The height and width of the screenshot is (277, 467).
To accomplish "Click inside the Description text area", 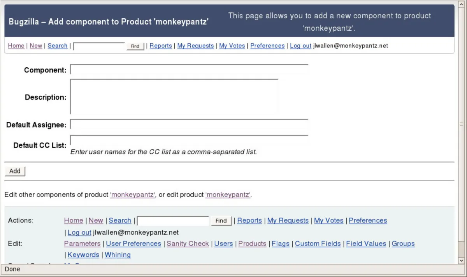I will point(174,96).
